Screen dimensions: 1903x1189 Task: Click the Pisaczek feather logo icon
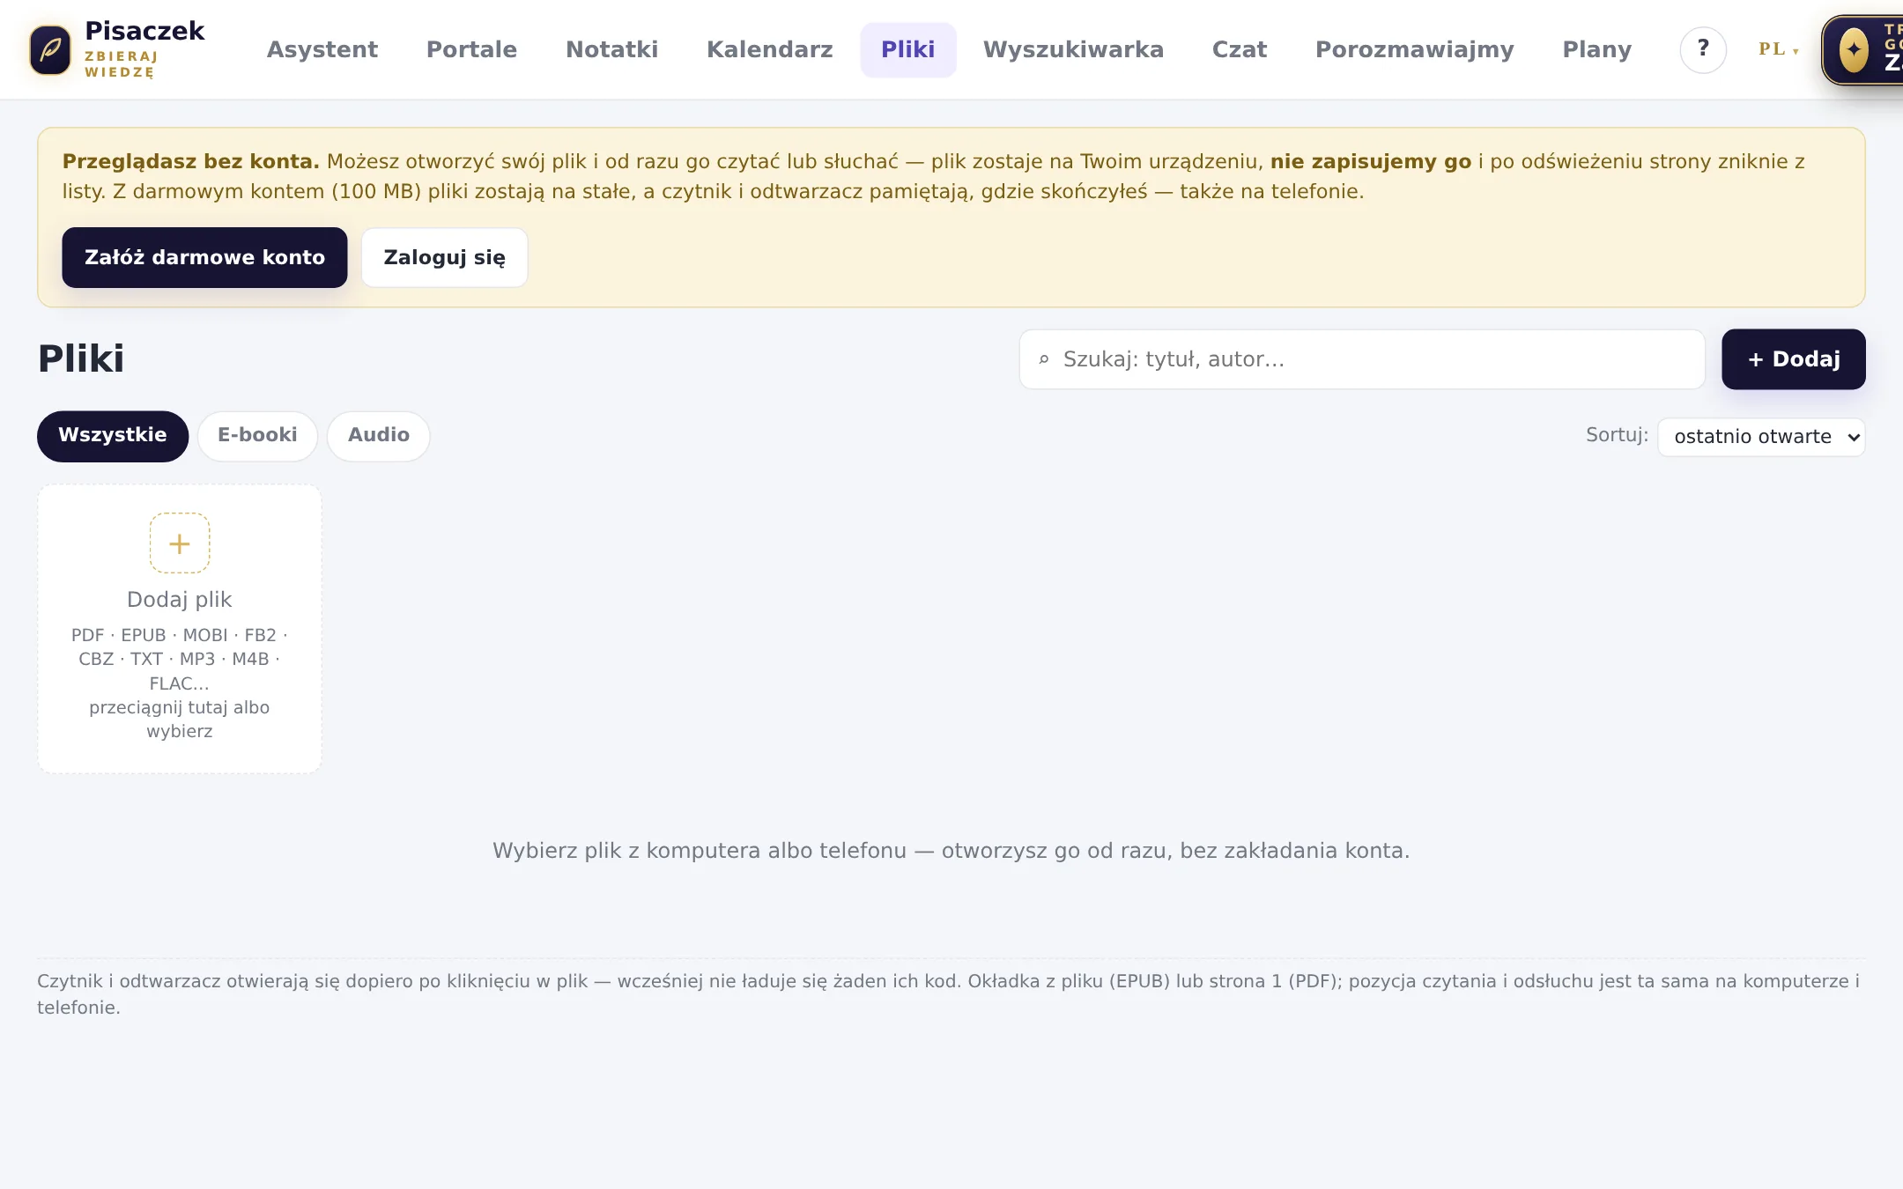(50, 50)
